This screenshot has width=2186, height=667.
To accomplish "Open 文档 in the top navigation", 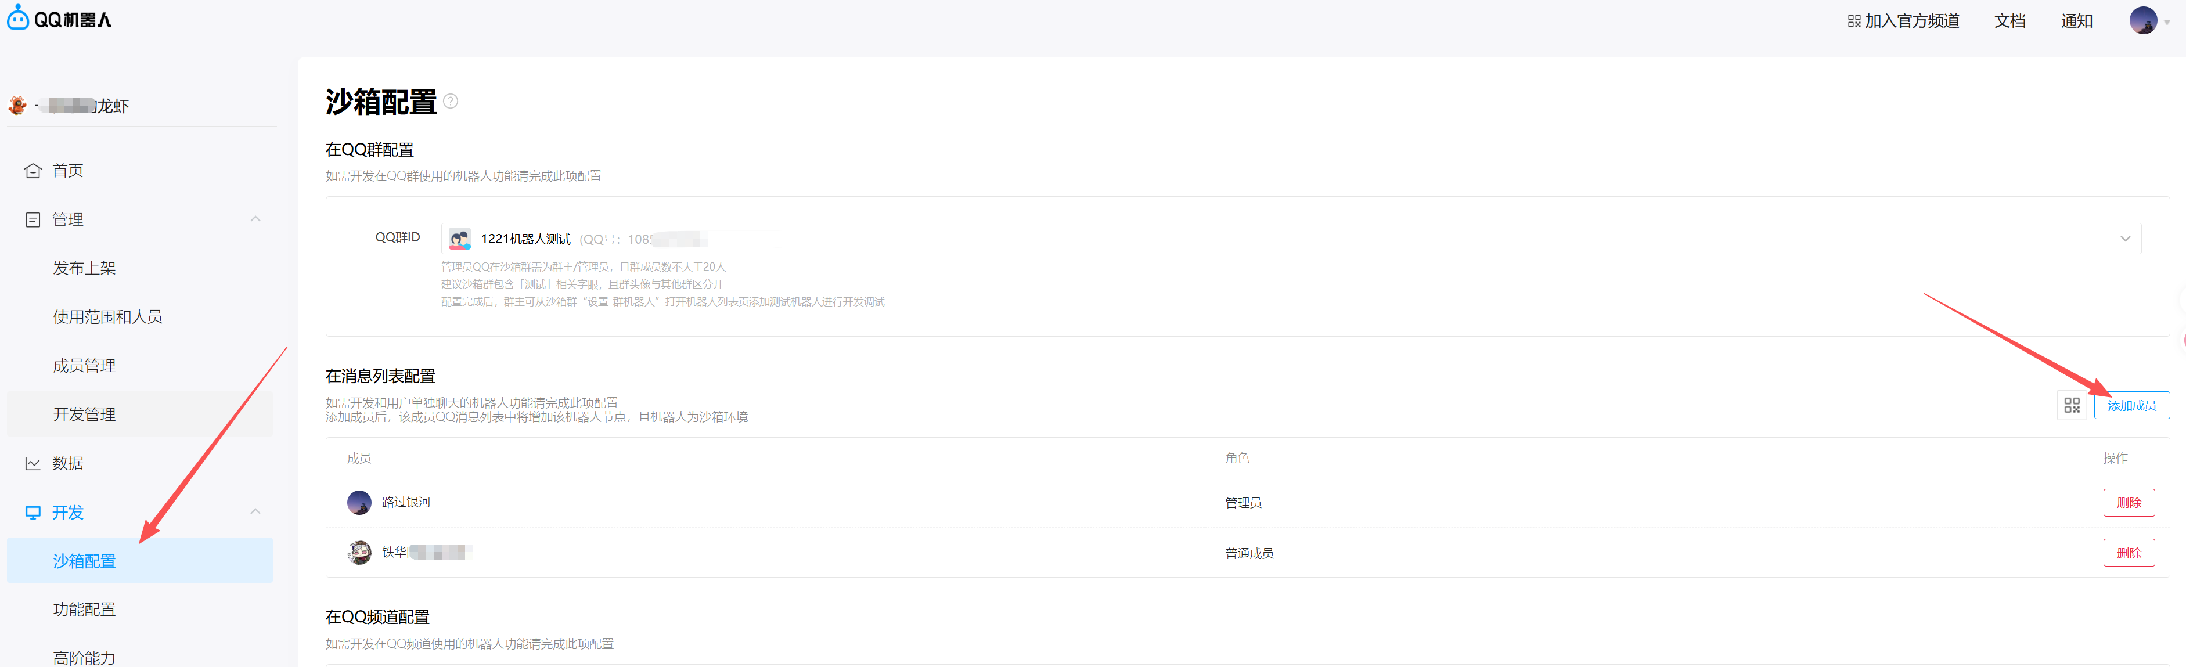I will coord(2009,20).
